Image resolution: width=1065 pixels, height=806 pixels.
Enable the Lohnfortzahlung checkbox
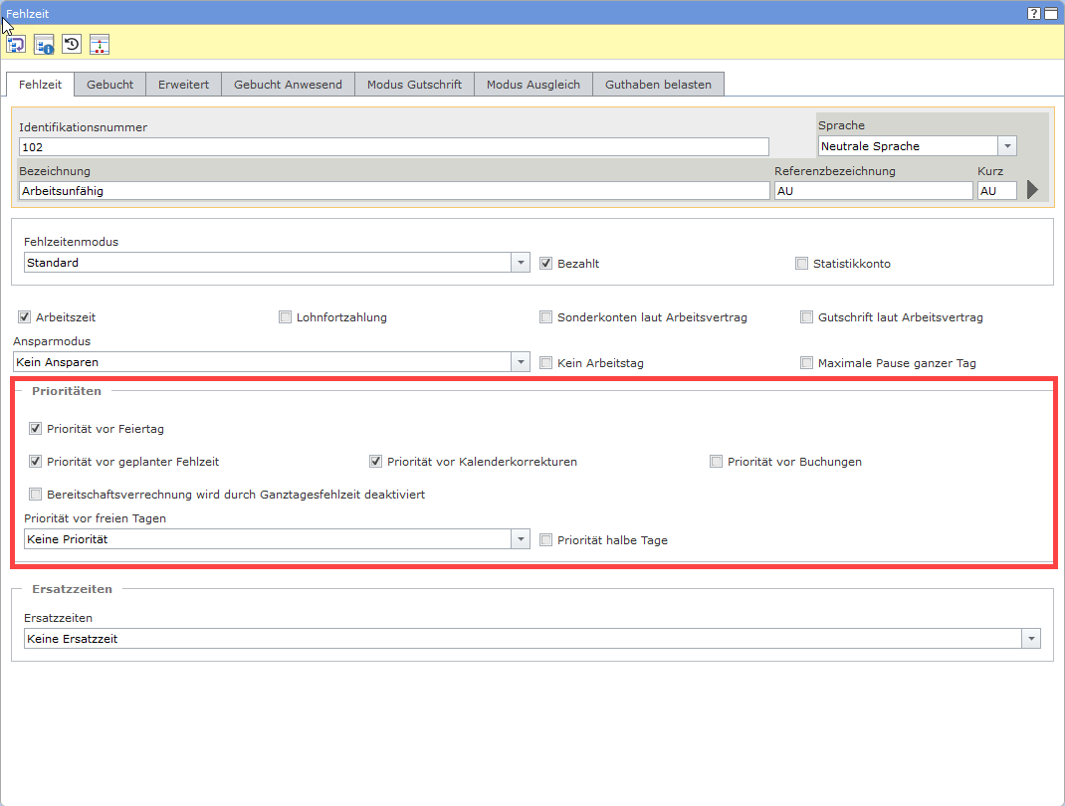point(286,317)
